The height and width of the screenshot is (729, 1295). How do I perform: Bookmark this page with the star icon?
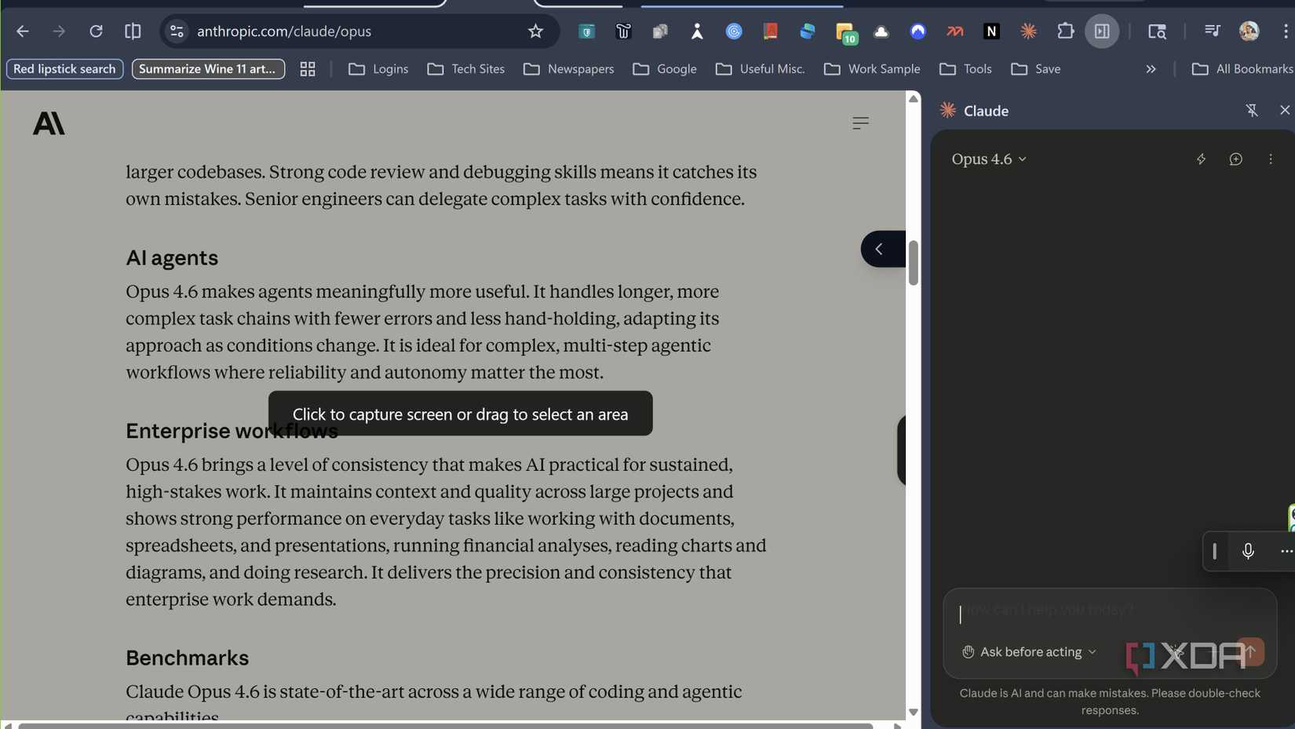coord(535,31)
